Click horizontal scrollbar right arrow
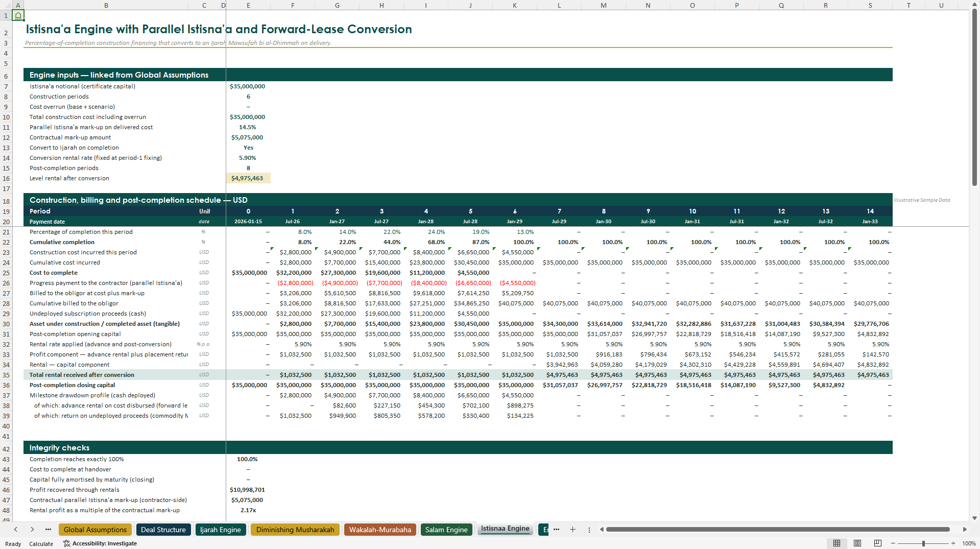 965,530
